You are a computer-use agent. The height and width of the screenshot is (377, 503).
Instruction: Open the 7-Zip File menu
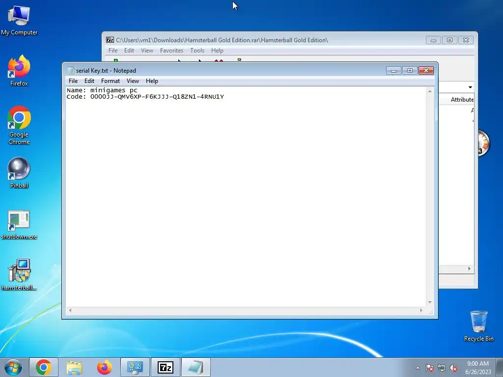tap(113, 51)
